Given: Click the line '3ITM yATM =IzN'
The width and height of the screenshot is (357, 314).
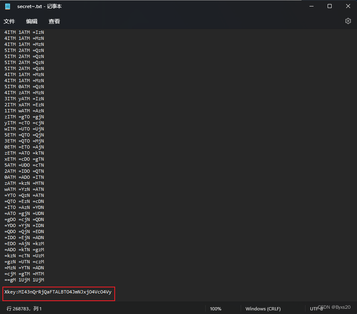Looking at the screenshot, I should [x=24, y=99].
